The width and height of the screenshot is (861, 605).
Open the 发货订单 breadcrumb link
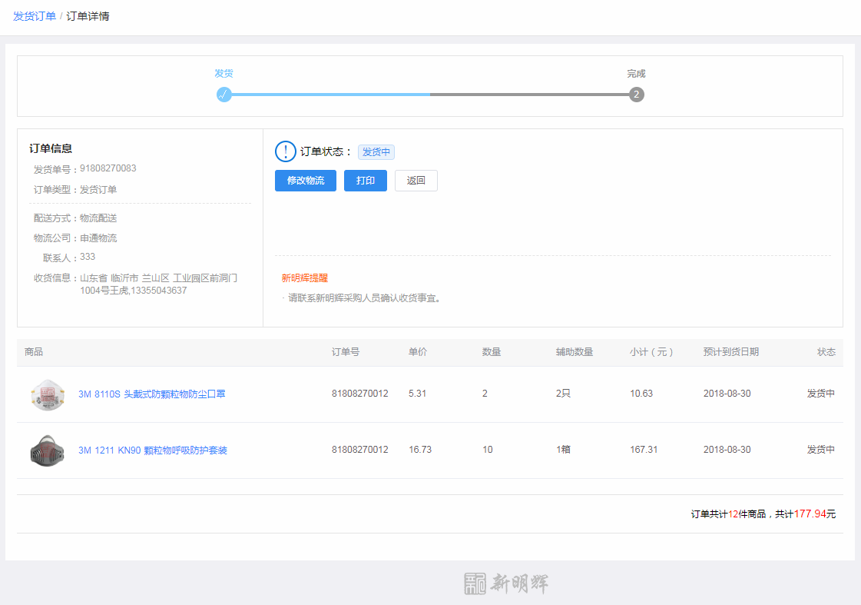pyautogui.click(x=35, y=16)
